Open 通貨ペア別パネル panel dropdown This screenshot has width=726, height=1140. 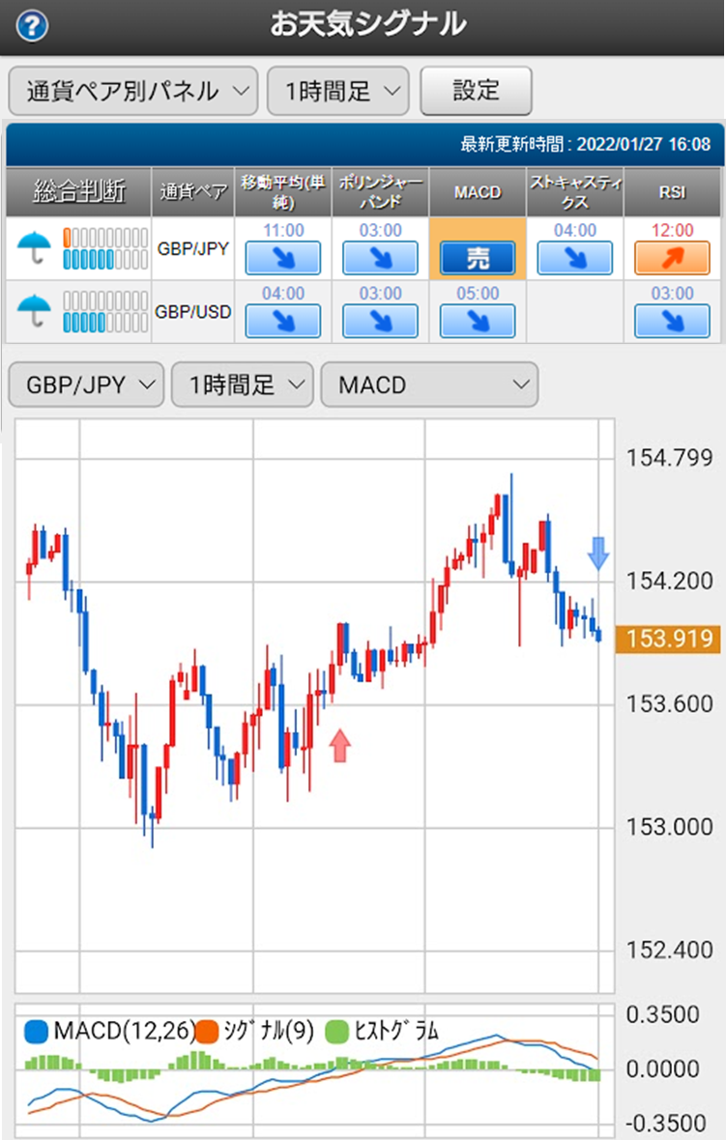click(x=133, y=91)
